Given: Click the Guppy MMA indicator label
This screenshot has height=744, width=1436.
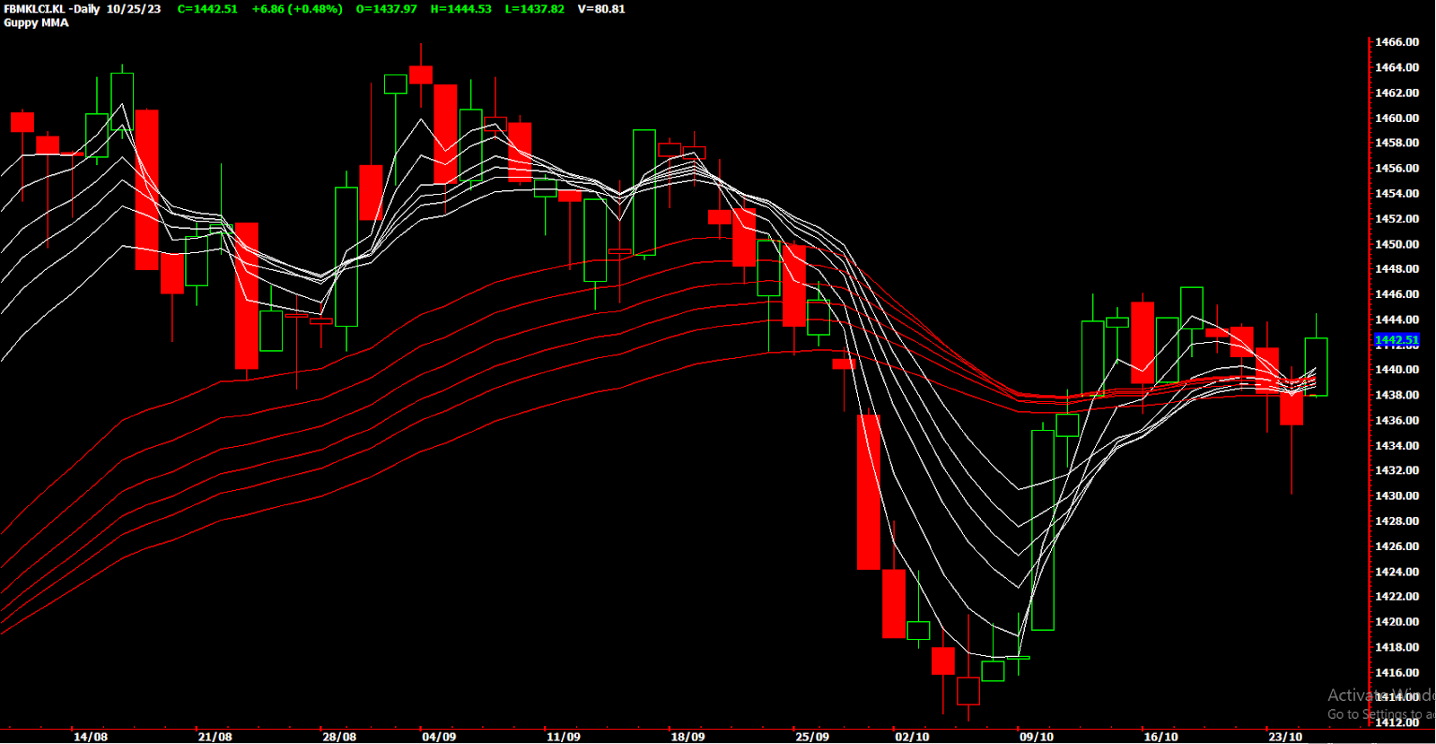Looking at the screenshot, I should (36, 23).
